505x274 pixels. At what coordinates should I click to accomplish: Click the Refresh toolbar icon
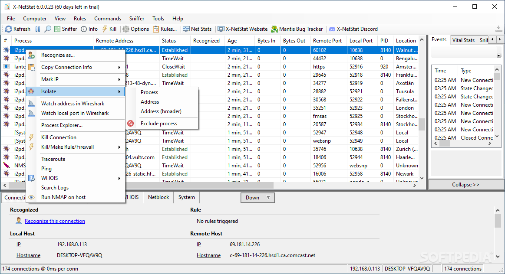point(9,29)
